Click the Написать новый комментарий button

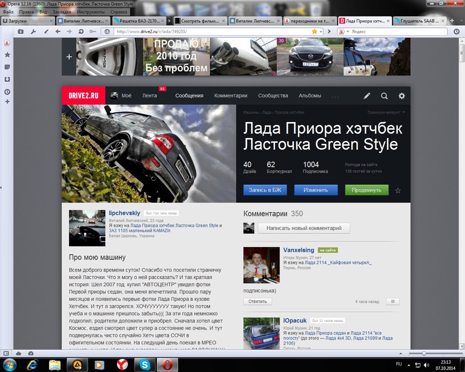tap(304, 228)
